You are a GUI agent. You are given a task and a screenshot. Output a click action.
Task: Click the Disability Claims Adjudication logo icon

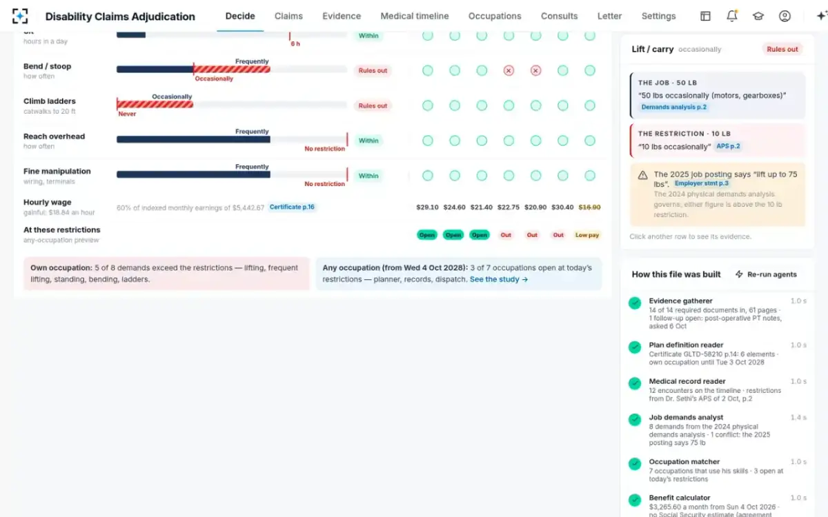point(20,16)
